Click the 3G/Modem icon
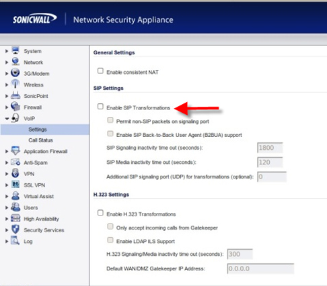Image resolution: width=327 pixels, height=286 pixels. (x=15, y=73)
